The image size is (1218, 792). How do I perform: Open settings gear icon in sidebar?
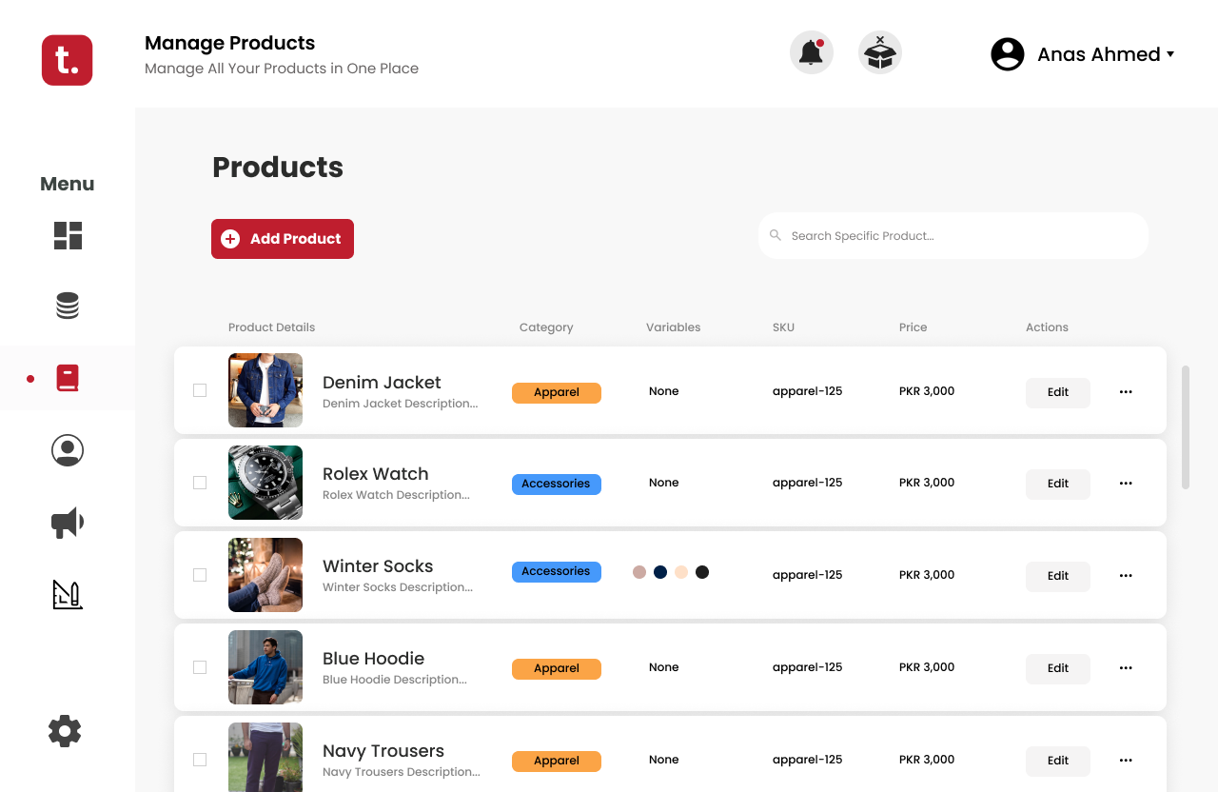pyautogui.click(x=65, y=731)
